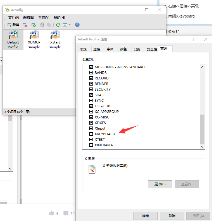Uncheck the SYNC checkbox
The height and width of the screenshot is (221, 212).
click(91, 100)
